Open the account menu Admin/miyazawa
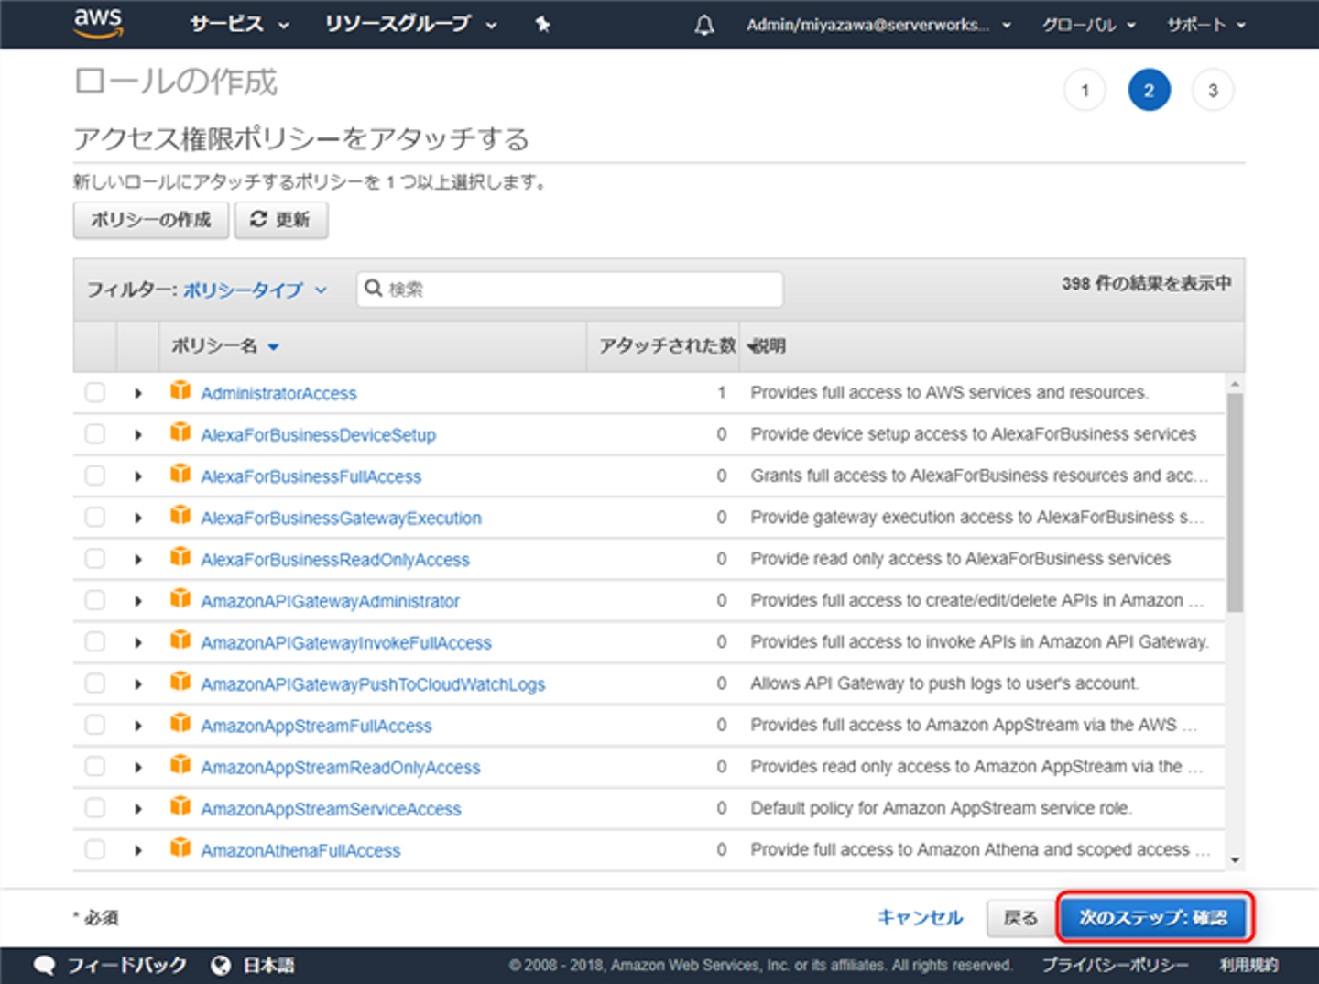 [x=878, y=25]
